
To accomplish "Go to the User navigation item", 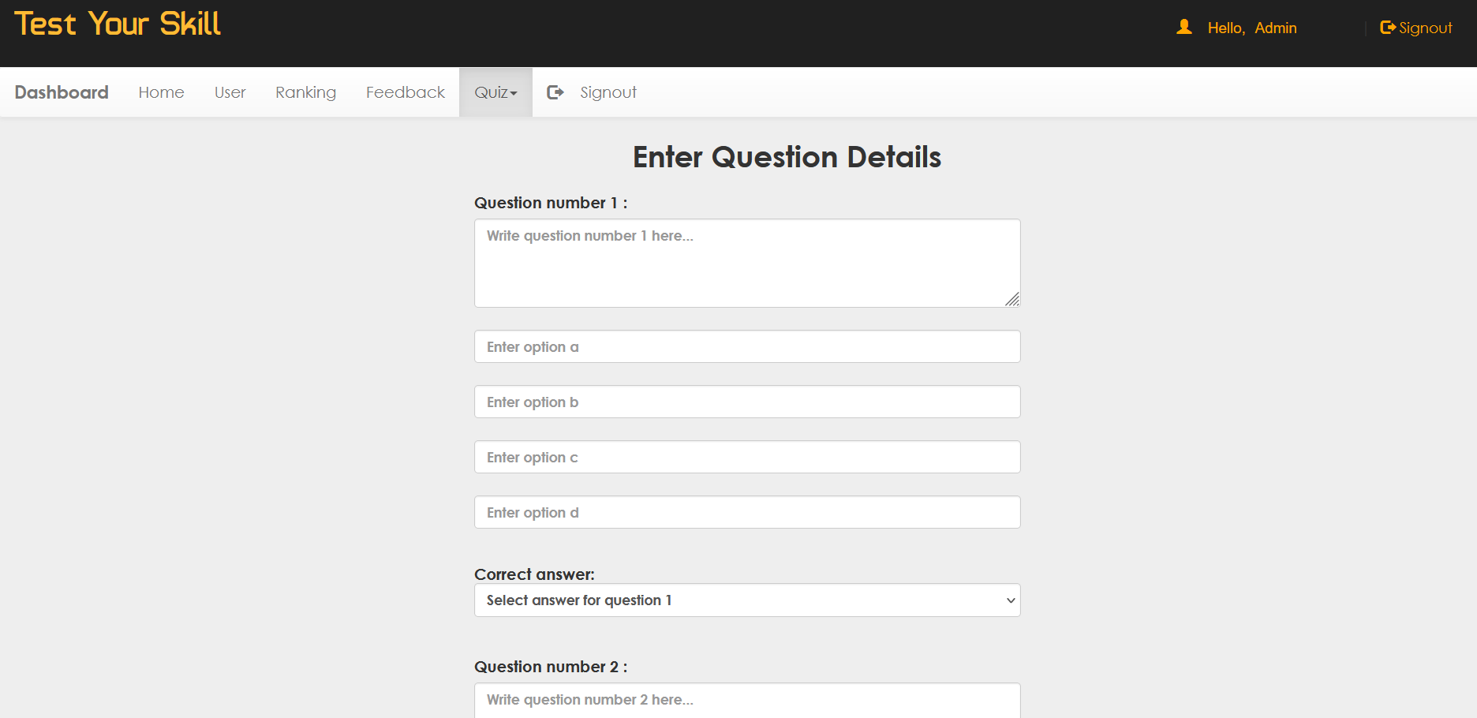I will click(x=230, y=92).
